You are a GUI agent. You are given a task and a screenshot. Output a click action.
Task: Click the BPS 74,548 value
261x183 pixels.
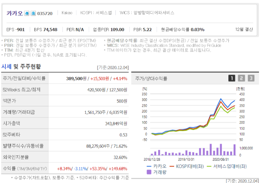[x=46, y=30]
